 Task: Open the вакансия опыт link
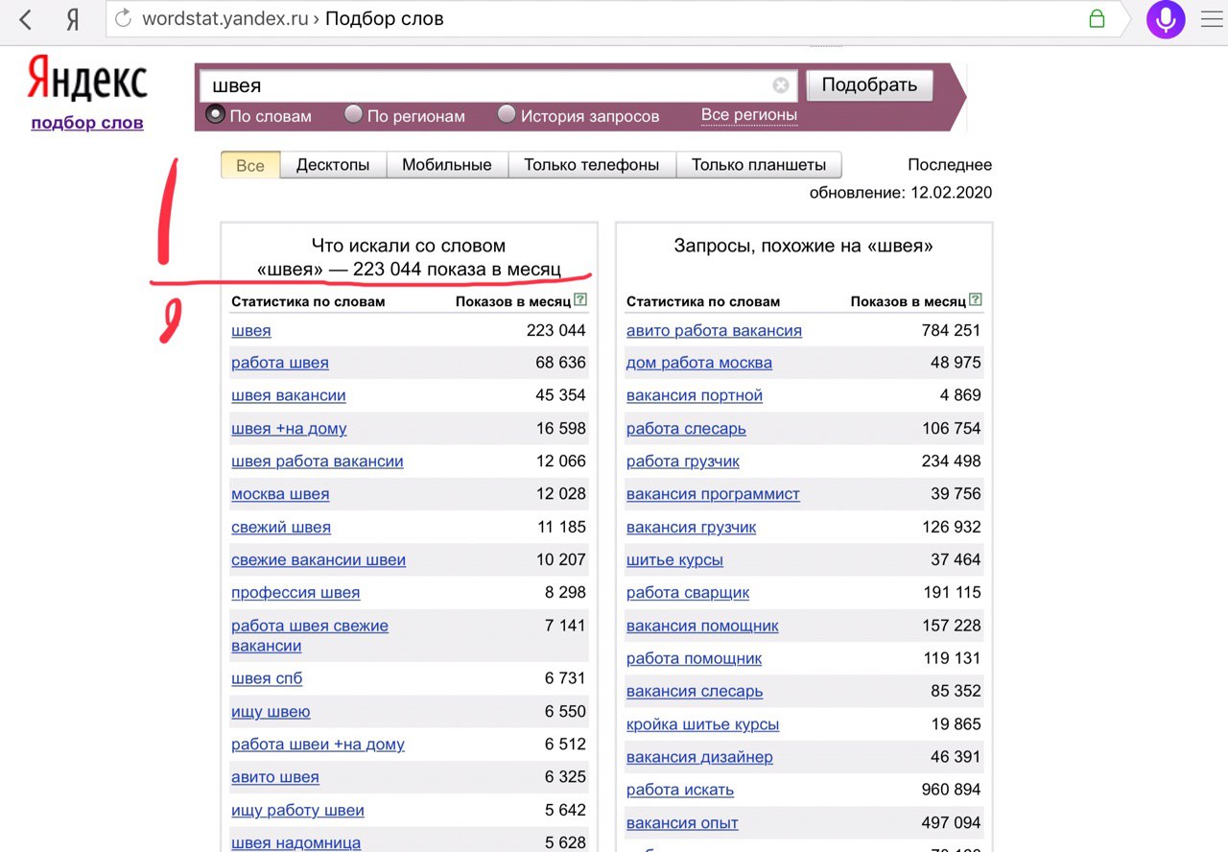point(682,823)
